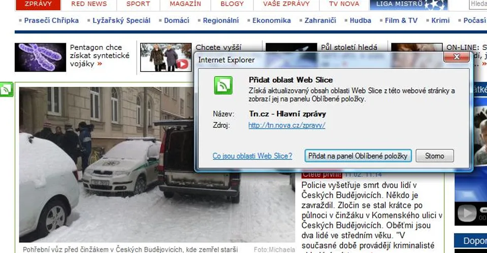Click the Storno button
This screenshot has height=253, width=487.
(435, 156)
